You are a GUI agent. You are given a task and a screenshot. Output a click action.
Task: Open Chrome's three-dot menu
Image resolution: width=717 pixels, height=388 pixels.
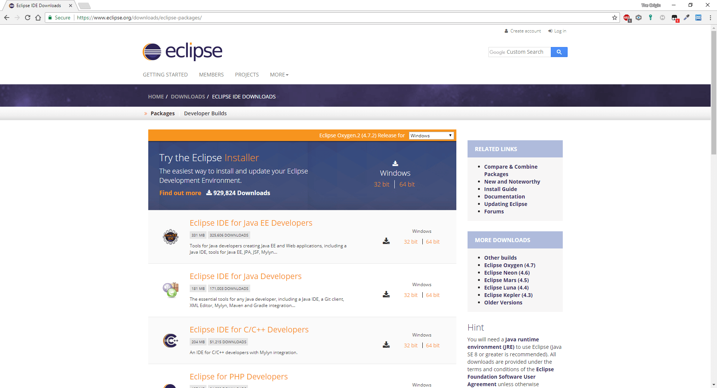pyautogui.click(x=710, y=18)
